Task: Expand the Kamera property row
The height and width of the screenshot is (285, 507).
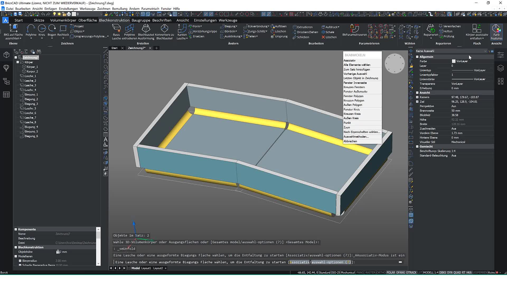Action: click(417, 97)
